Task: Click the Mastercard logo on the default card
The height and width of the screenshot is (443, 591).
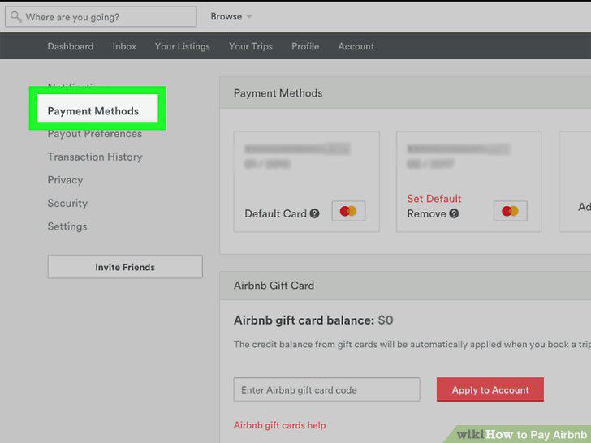Action: (x=348, y=211)
